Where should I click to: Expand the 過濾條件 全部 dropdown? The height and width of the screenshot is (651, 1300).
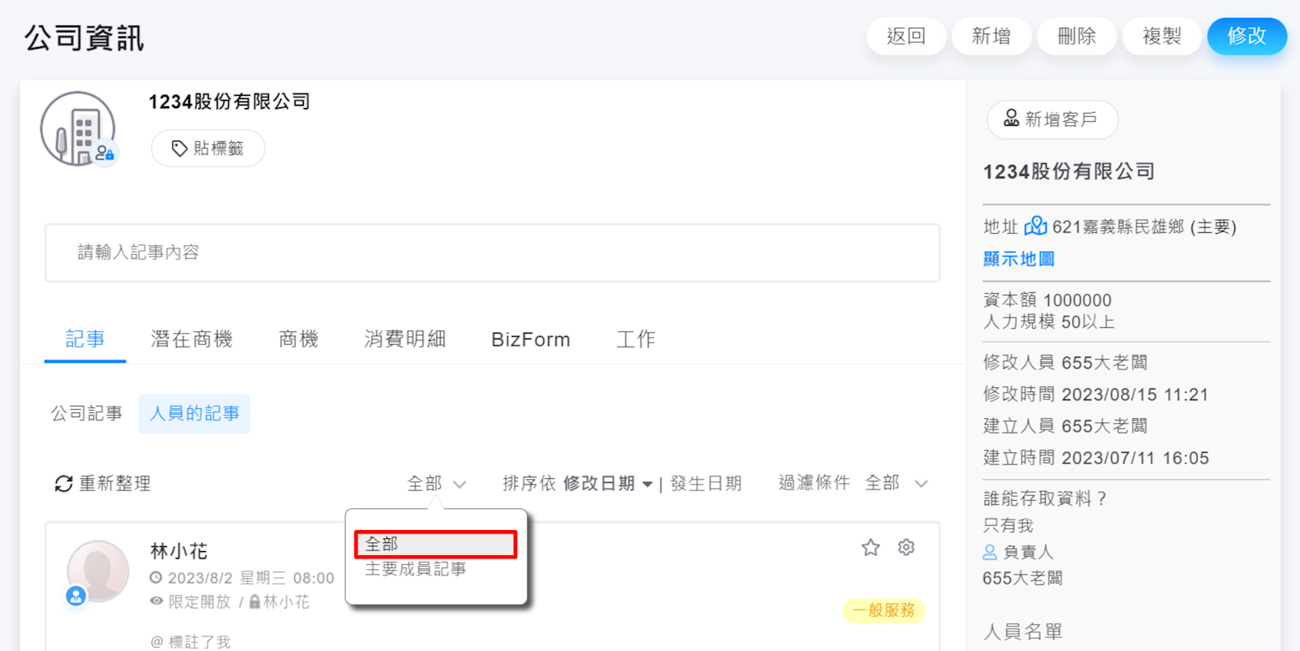pyautogui.click(x=896, y=484)
